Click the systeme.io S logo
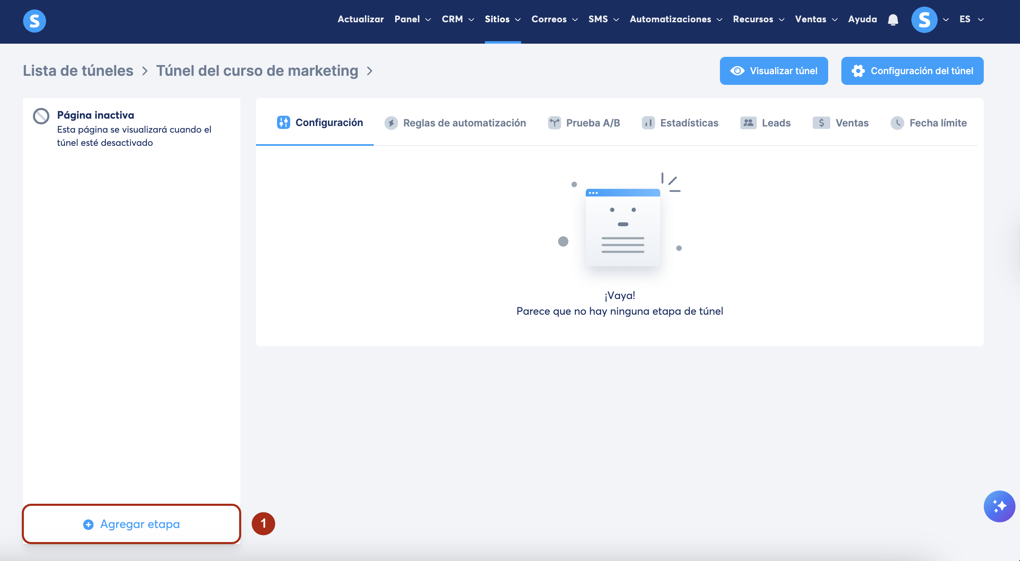Screen dimensions: 1020x561 [x=35, y=21]
